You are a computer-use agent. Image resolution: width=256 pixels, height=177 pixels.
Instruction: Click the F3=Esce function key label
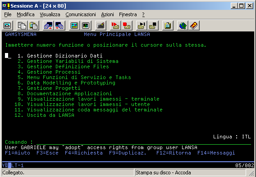[47, 153]
